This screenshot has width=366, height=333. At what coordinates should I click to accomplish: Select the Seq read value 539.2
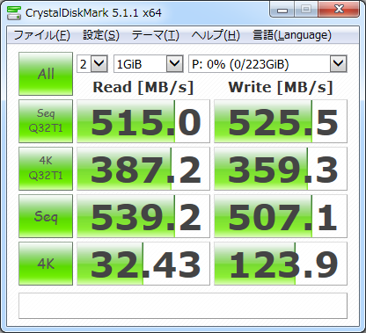(x=143, y=216)
